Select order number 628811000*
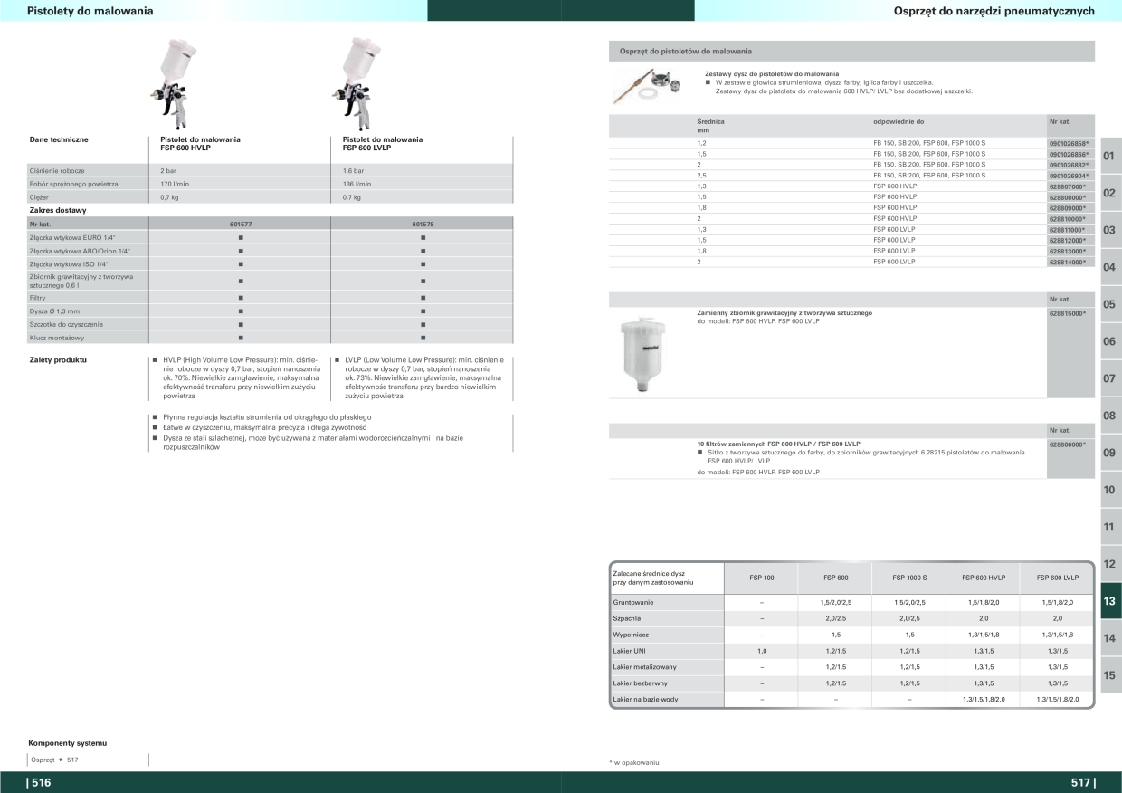1122x793 pixels. [1068, 229]
